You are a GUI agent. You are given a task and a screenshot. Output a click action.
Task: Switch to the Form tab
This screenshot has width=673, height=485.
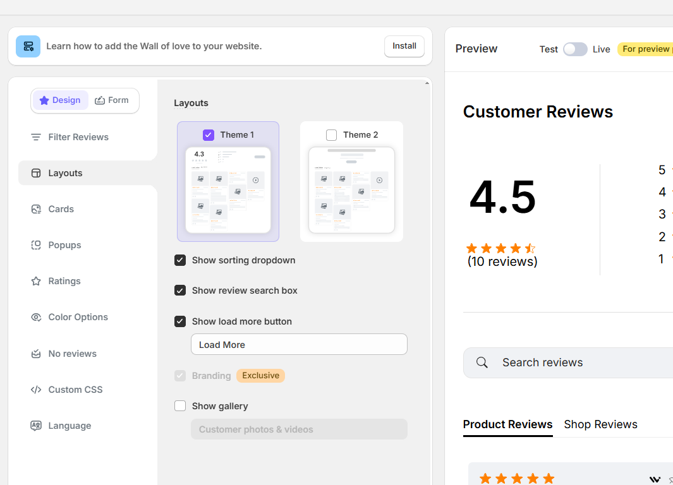click(112, 100)
